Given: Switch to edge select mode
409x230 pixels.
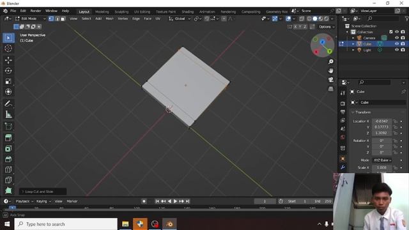Looking at the screenshot, I should 57,19.
